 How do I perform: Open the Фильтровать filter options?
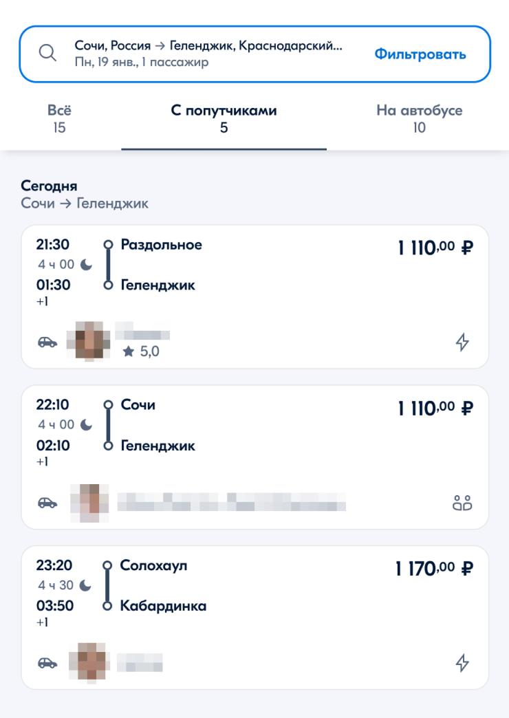pos(420,54)
